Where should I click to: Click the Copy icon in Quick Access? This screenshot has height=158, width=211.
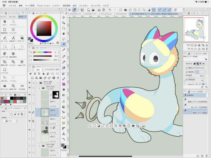point(5,23)
